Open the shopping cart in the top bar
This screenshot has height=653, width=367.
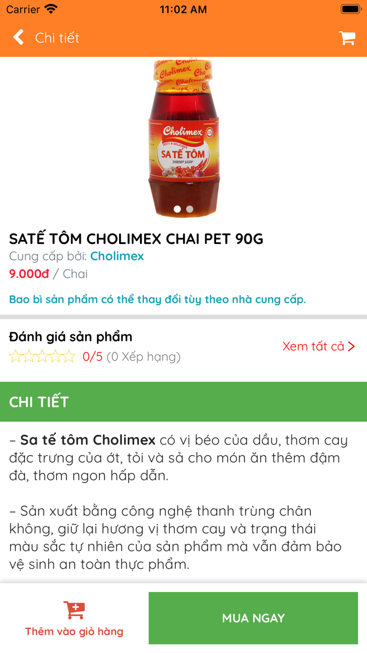click(347, 38)
